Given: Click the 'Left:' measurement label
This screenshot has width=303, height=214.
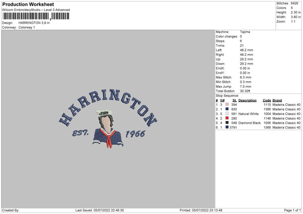Looking at the screenshot, I should point(219,50).
